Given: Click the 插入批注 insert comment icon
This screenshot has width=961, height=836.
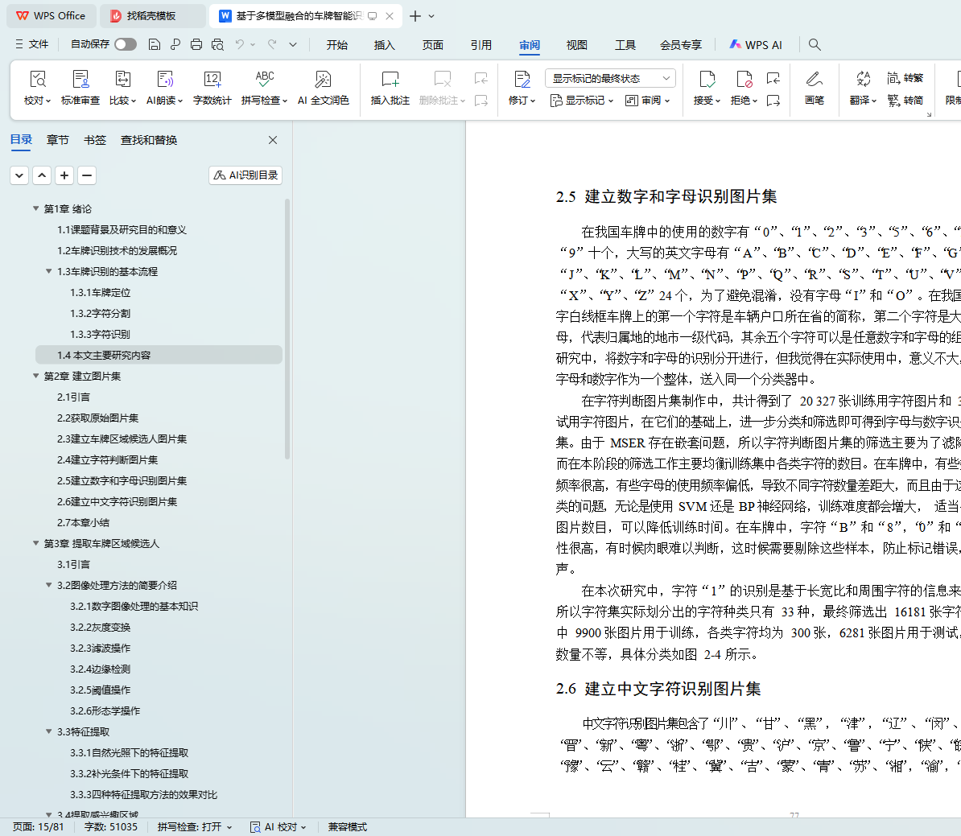Looking at the screenshot, I should 390,80.
